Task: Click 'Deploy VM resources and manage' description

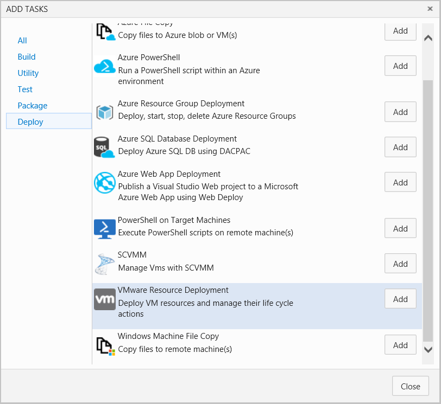Action: [206, 308]
